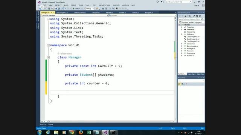Expand the Athlete.cs tree node
241x135 pixels.
182,34
